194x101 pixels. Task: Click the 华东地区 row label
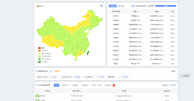[116, 33]
